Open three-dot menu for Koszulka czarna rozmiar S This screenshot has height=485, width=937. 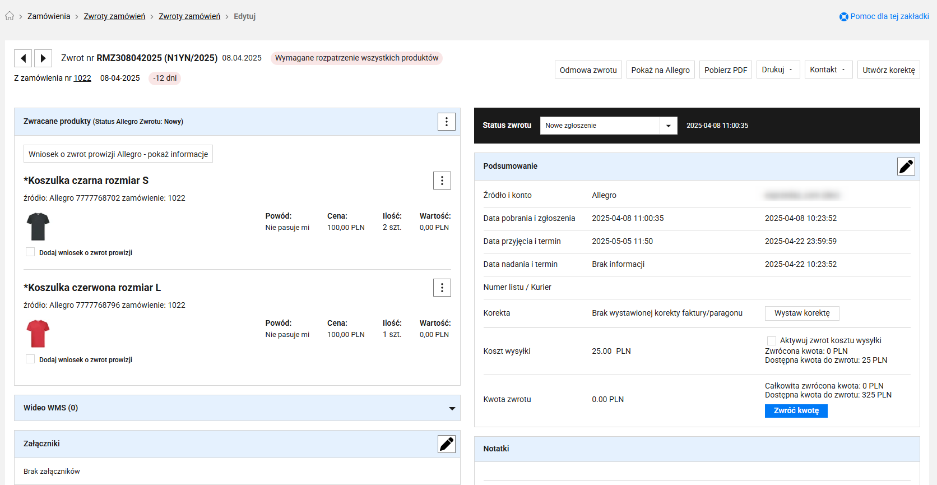pyautogui.click(x=442, y=181)
